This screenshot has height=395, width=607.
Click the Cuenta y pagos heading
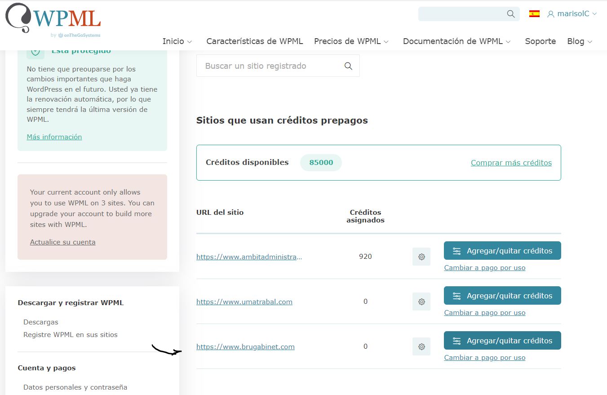[x=47, y=368]
